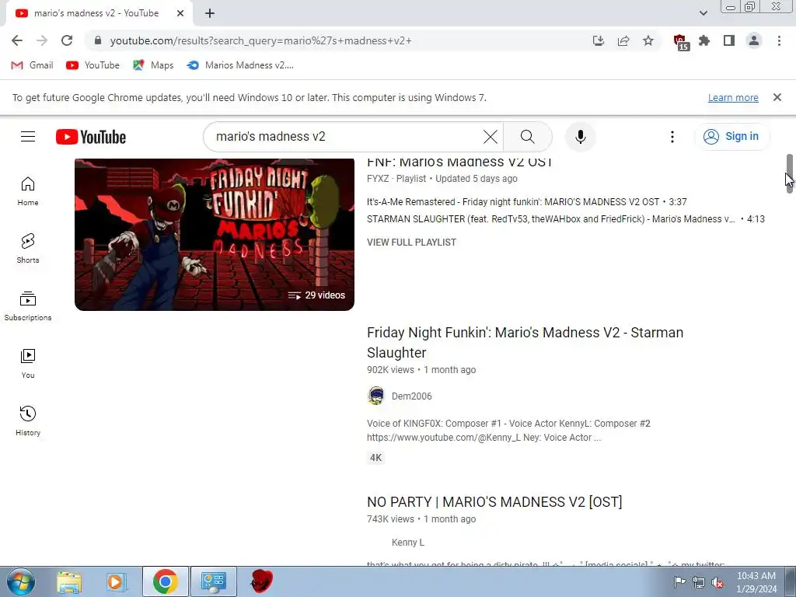796x597 pixels.
Task: Open YouTube settings three-dot menu
Action: pyautogui.click(x=672, y=137)
